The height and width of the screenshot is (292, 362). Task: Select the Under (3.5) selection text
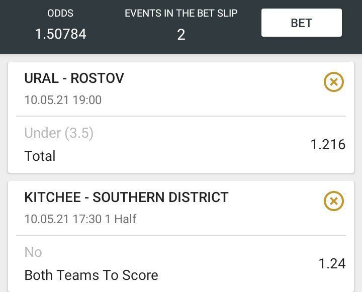[59, 133]
